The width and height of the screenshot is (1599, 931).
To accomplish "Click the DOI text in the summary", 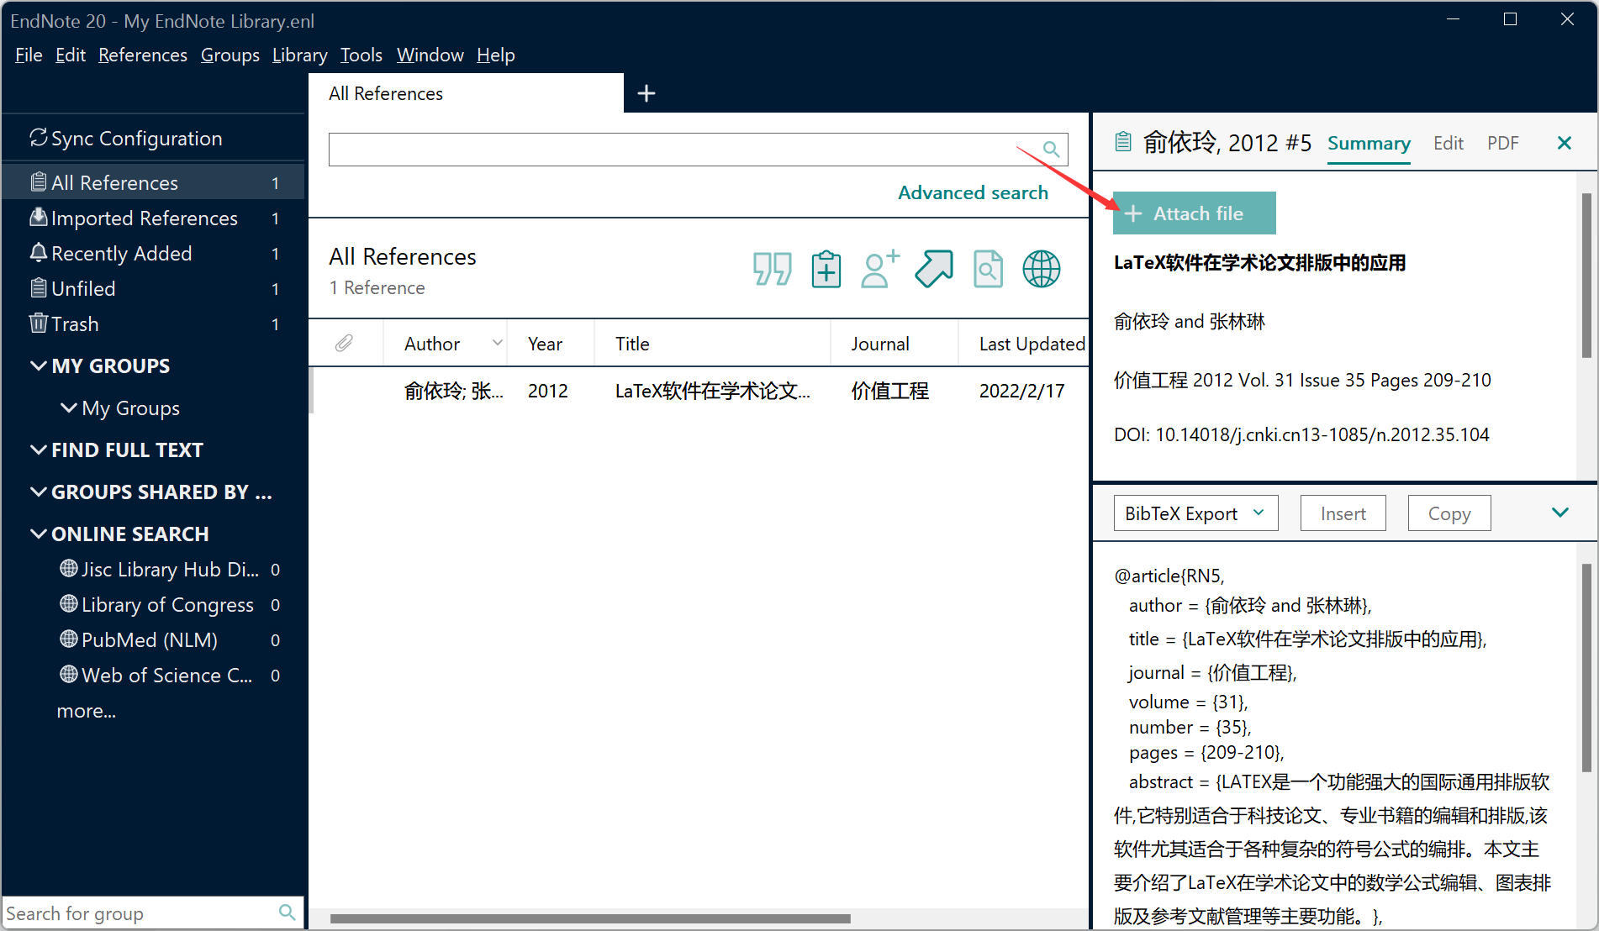I will pyautogui.click(x=1301, y=434).
